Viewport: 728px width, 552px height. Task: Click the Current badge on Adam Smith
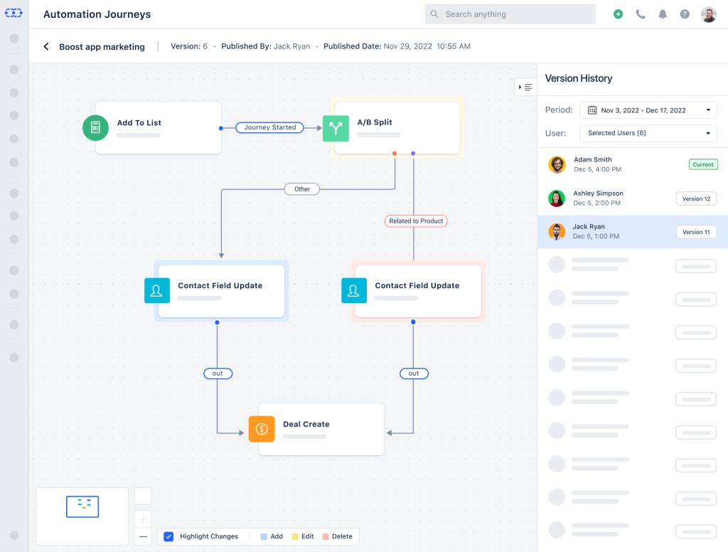click(x=702, y=164)
